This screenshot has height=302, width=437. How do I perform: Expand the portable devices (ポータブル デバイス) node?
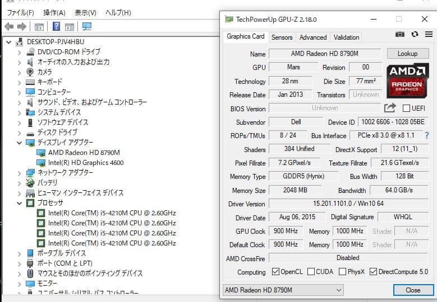click(x=19, y=254)
